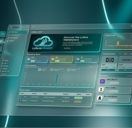Viewport: 132px width, 128px height.
Task: Click the 'Discover the Lufera Marketplace' heading
Action: (76, 38)
